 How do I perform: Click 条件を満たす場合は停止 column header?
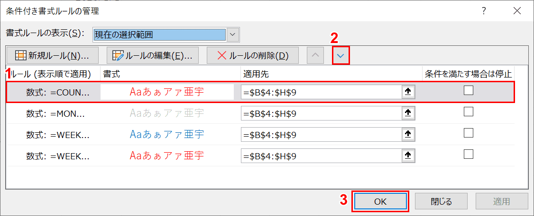(x=468, y=74)
